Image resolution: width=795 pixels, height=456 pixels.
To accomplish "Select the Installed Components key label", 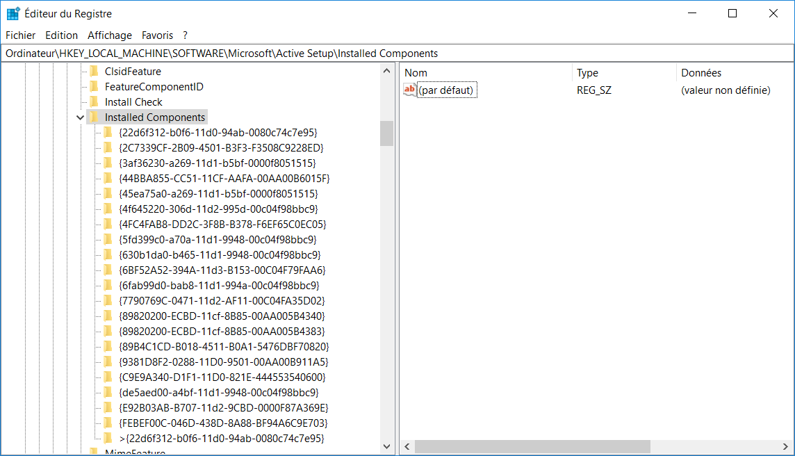I will 155,117.
